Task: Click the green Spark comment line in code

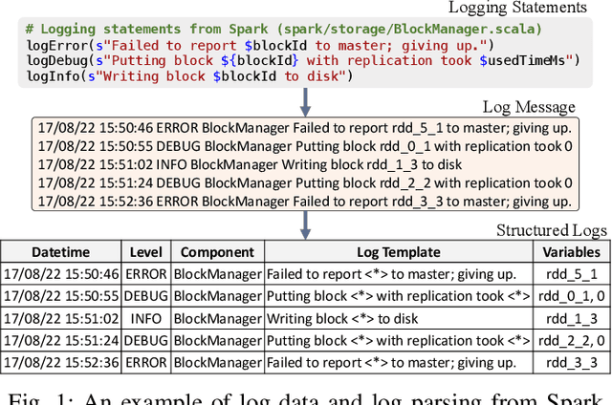Action: click(x=284, y=30)
